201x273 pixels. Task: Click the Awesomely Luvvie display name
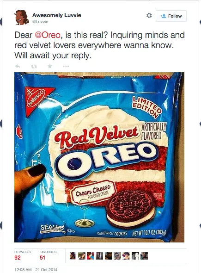pos(57,15)
